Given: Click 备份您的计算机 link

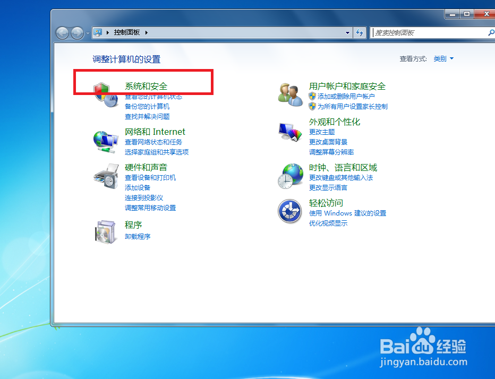Looking at the screenshot, I should click(147, 106).
